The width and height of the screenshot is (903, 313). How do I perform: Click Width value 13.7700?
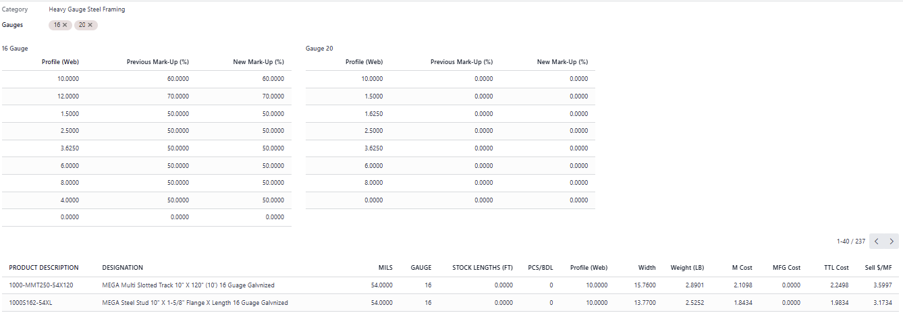click(x=645, y=303)
